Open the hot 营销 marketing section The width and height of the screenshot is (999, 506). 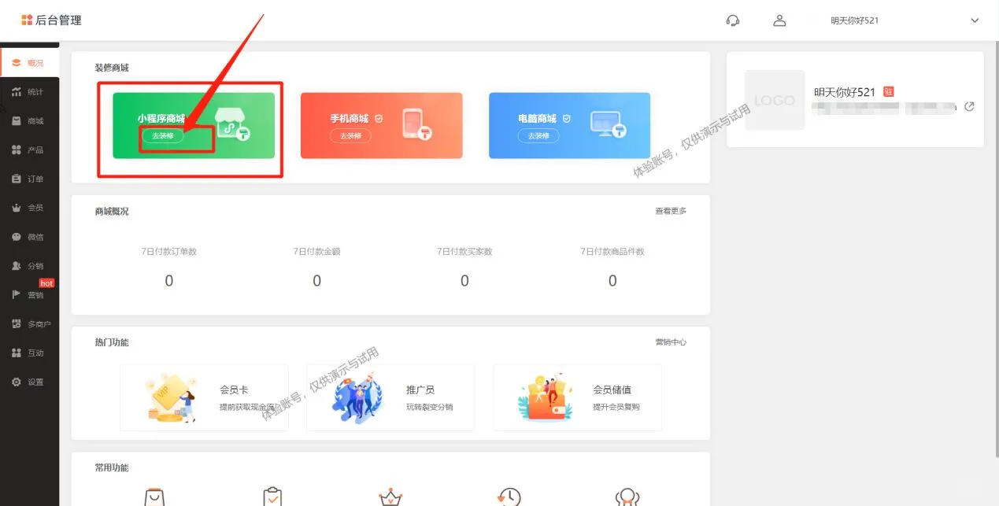tap(30, 294)
